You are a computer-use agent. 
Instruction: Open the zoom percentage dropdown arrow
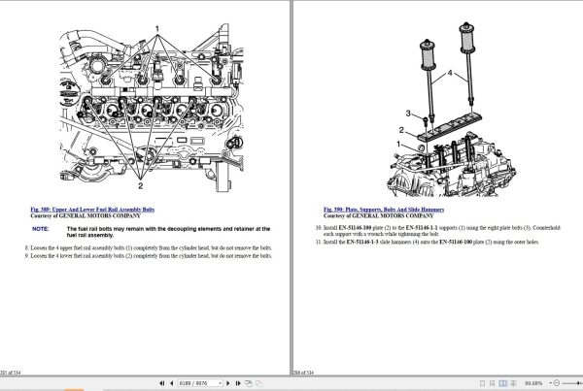pyautogui.click(x=550, y=383)
